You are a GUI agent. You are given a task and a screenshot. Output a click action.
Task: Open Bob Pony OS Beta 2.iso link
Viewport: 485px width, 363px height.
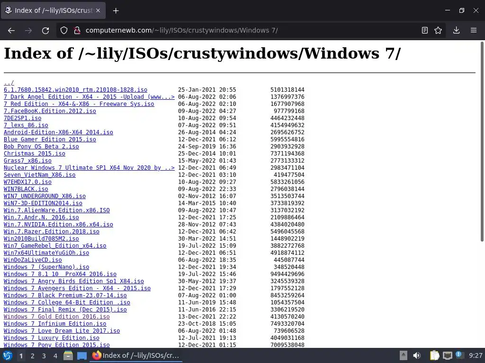42,147
